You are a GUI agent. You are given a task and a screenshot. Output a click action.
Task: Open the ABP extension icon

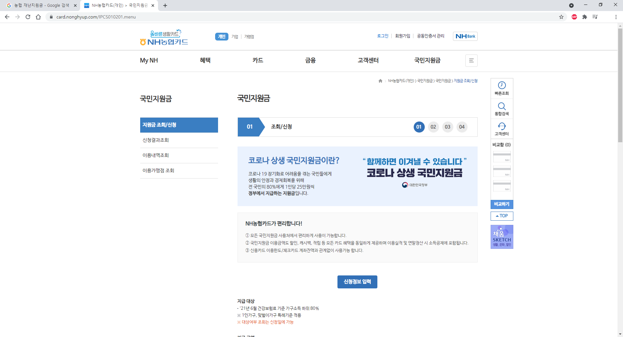(x=574, y=17)
